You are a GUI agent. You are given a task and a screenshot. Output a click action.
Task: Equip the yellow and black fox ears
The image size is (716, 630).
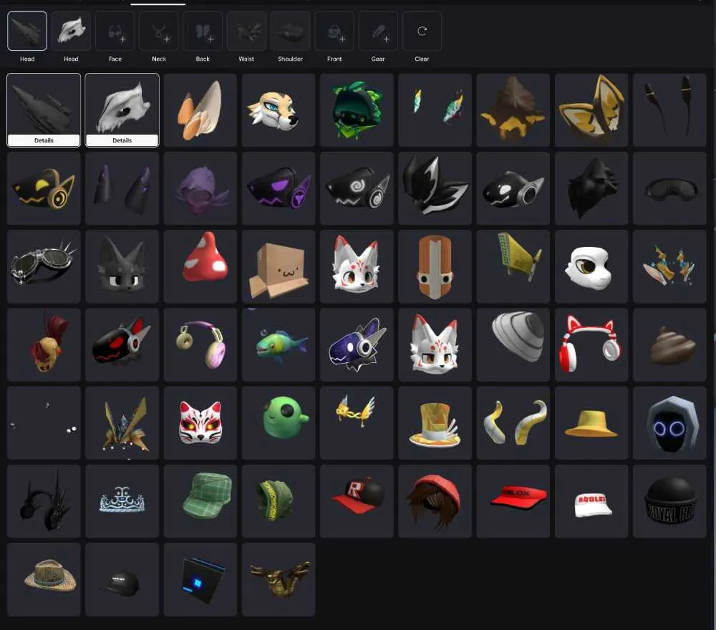coord(591,110)
